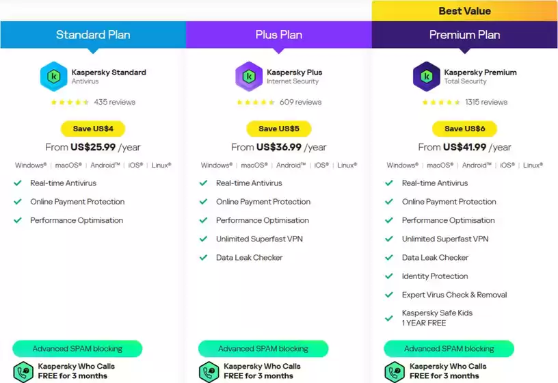This screenshot has height=383, width=558.
Task: Select the Plus Plan tab header
Action: [279, 35]
